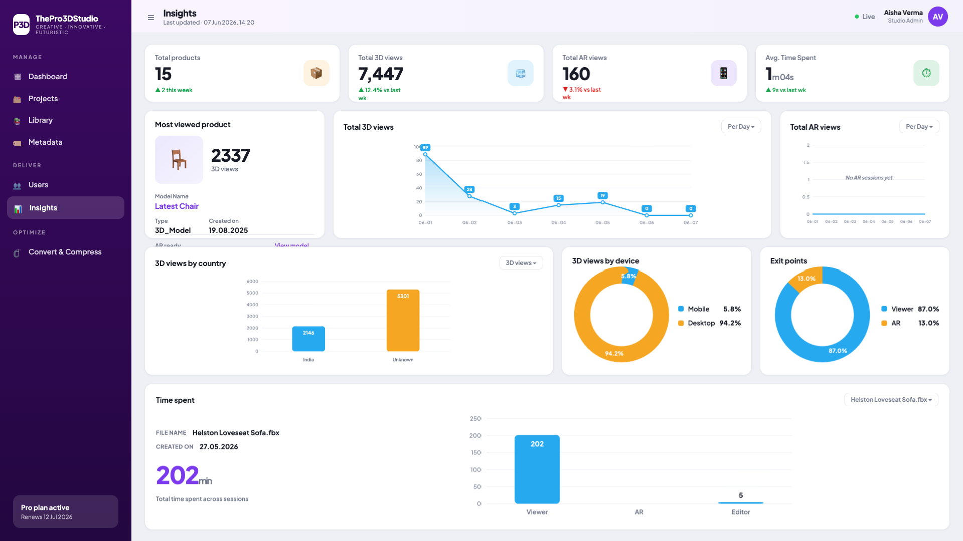This screenshot has height=541, width=963.
Task: Open Per Day dropdown for Total AR views
Action: pos(919,127)
